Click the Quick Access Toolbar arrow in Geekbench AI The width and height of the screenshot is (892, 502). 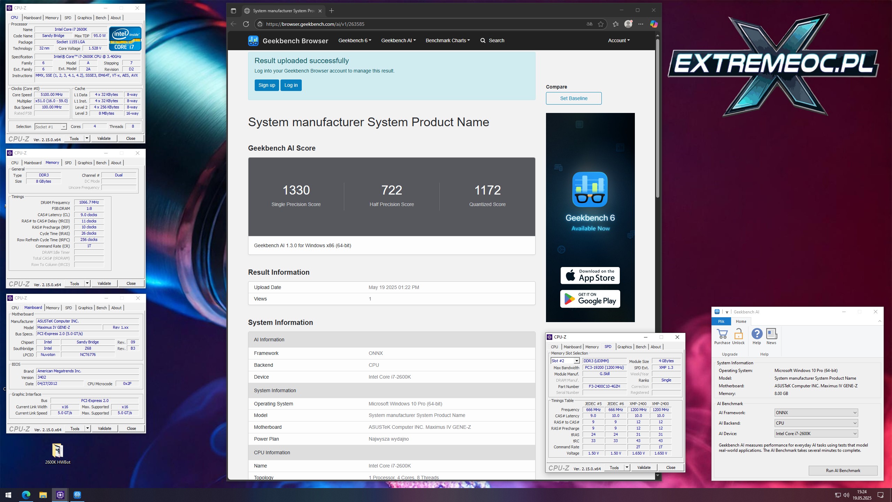tap(727, 312)
